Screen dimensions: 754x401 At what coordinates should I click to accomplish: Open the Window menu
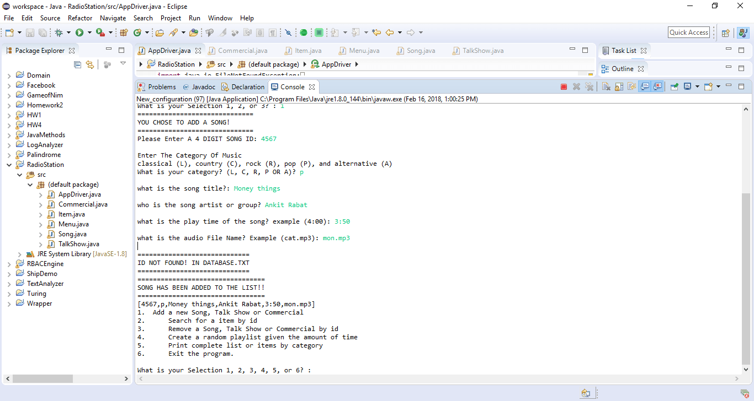(220, 18)
